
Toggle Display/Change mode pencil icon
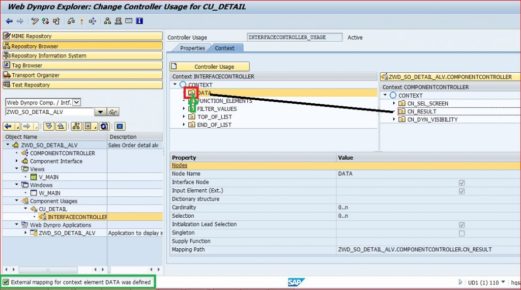coord(35,21)
